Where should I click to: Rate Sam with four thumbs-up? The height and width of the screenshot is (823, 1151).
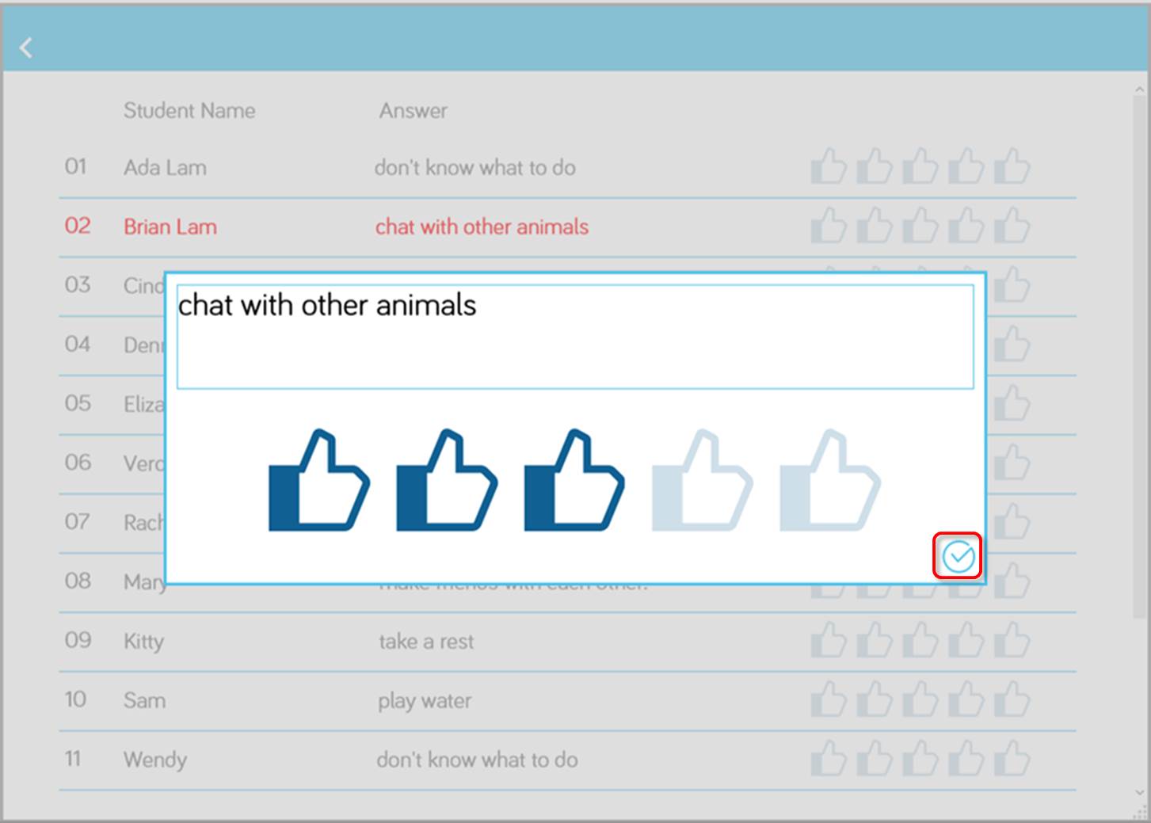[x=966, y=699]
